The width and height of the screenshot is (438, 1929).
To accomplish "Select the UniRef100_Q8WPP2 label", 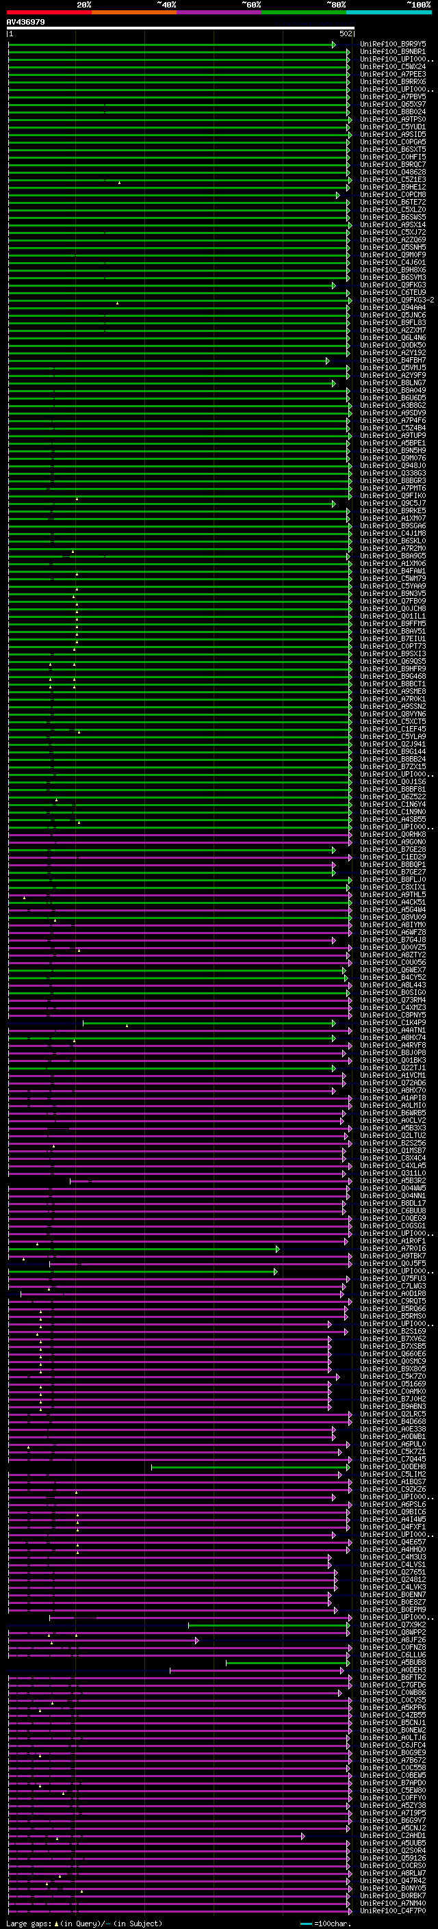I will [x=393, y=1633].
